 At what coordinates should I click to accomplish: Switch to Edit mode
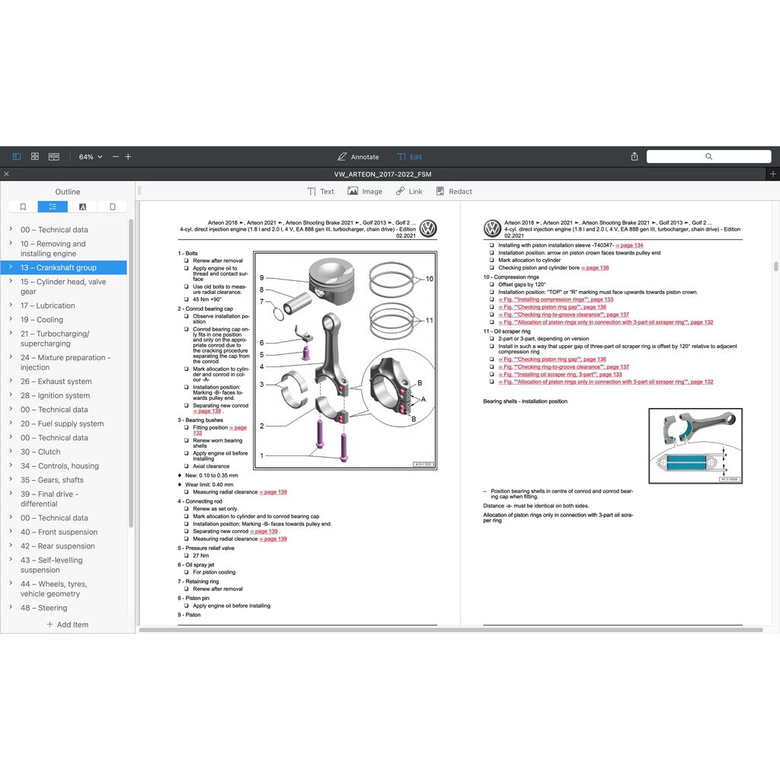(409, 156)
